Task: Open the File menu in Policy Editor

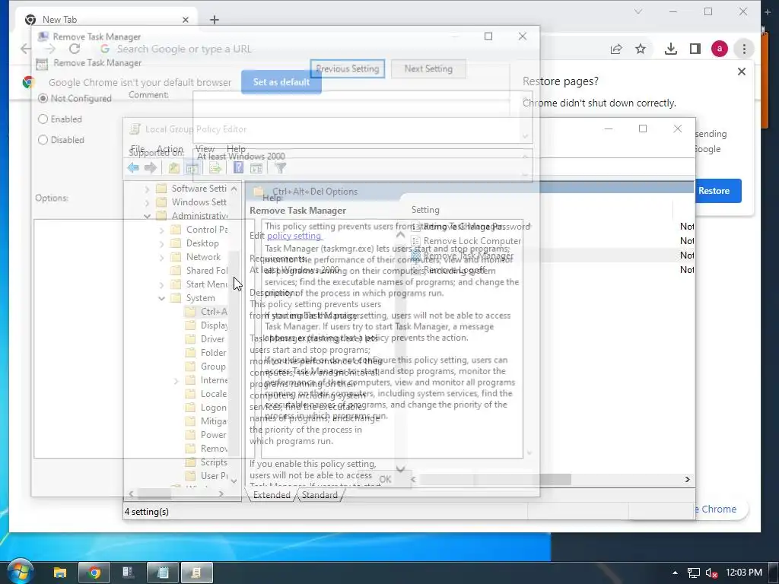Action: 137,149
